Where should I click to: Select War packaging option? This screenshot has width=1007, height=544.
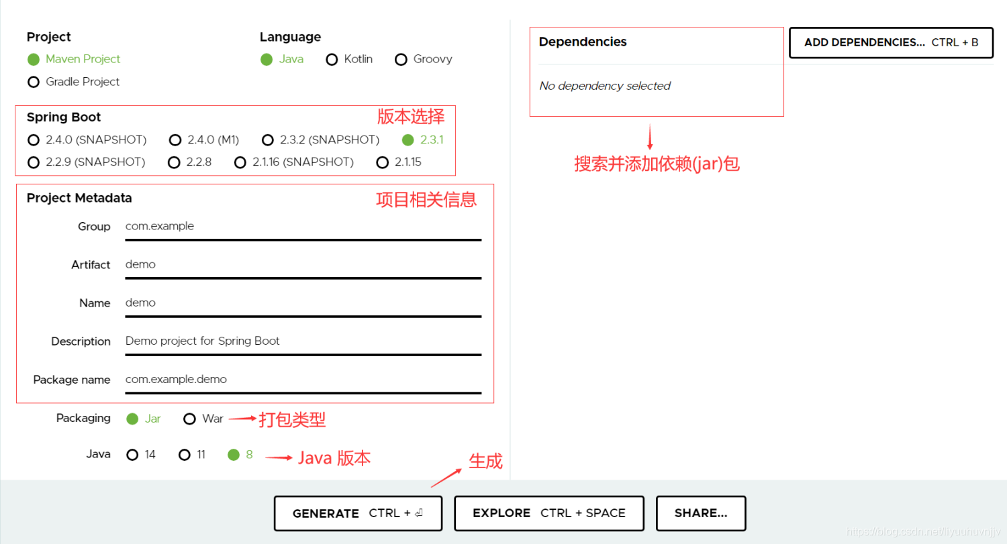tap(203, 419)
